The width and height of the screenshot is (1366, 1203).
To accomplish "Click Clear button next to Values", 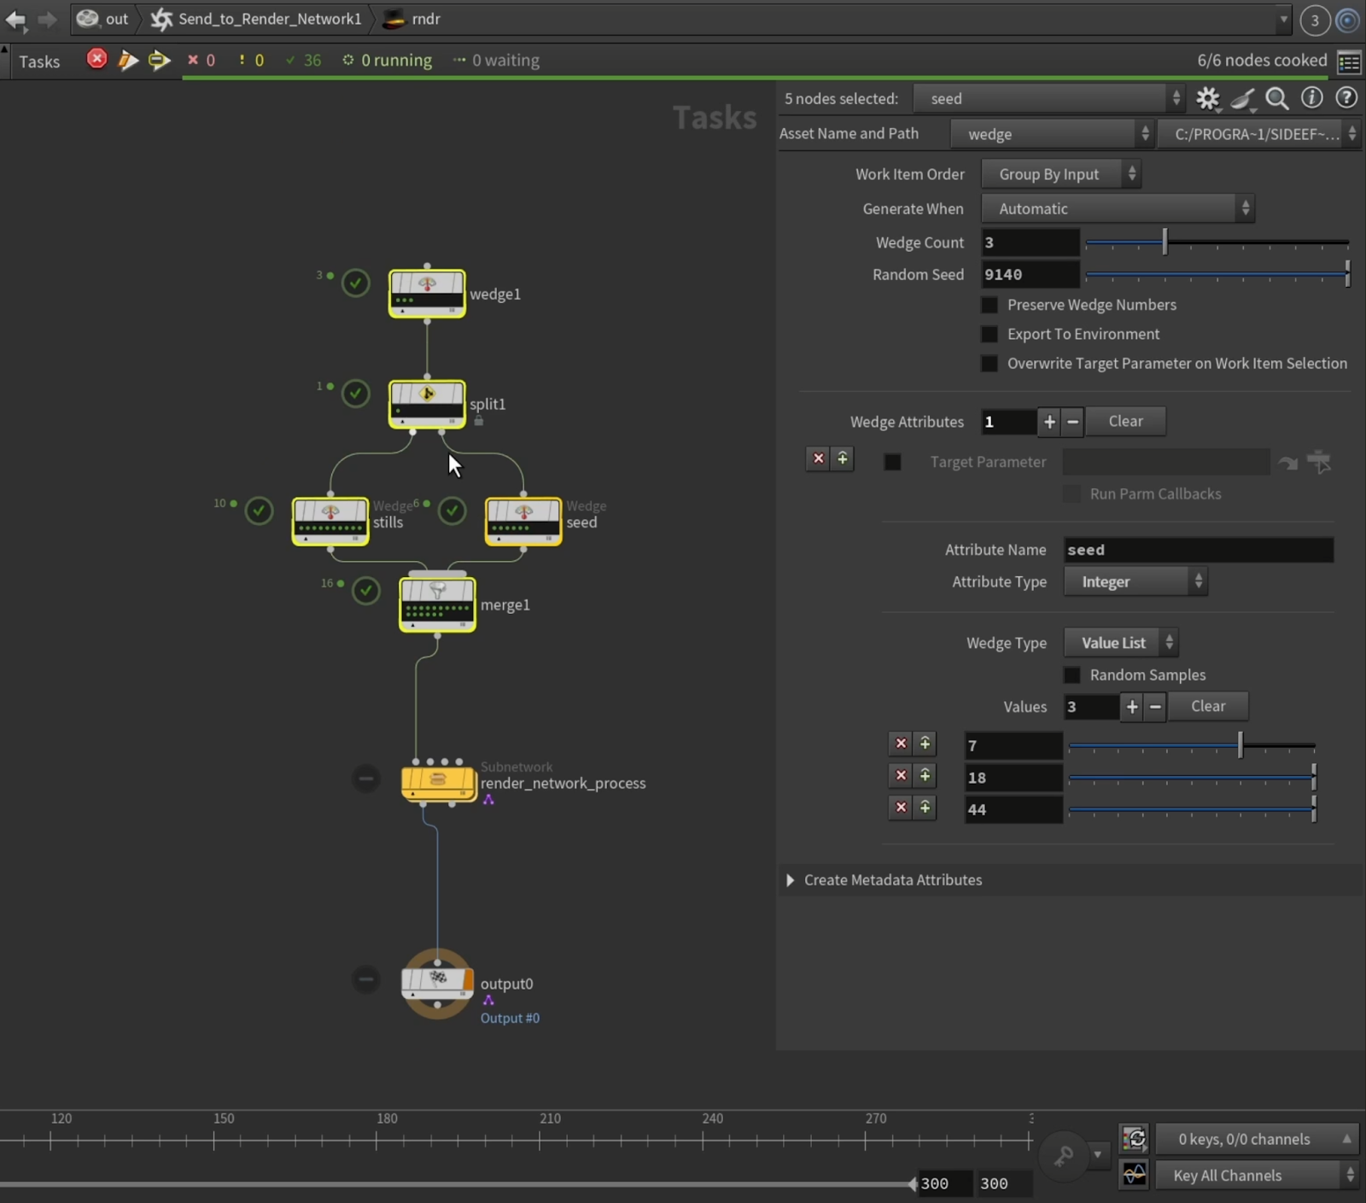I will pos(1207,706).
